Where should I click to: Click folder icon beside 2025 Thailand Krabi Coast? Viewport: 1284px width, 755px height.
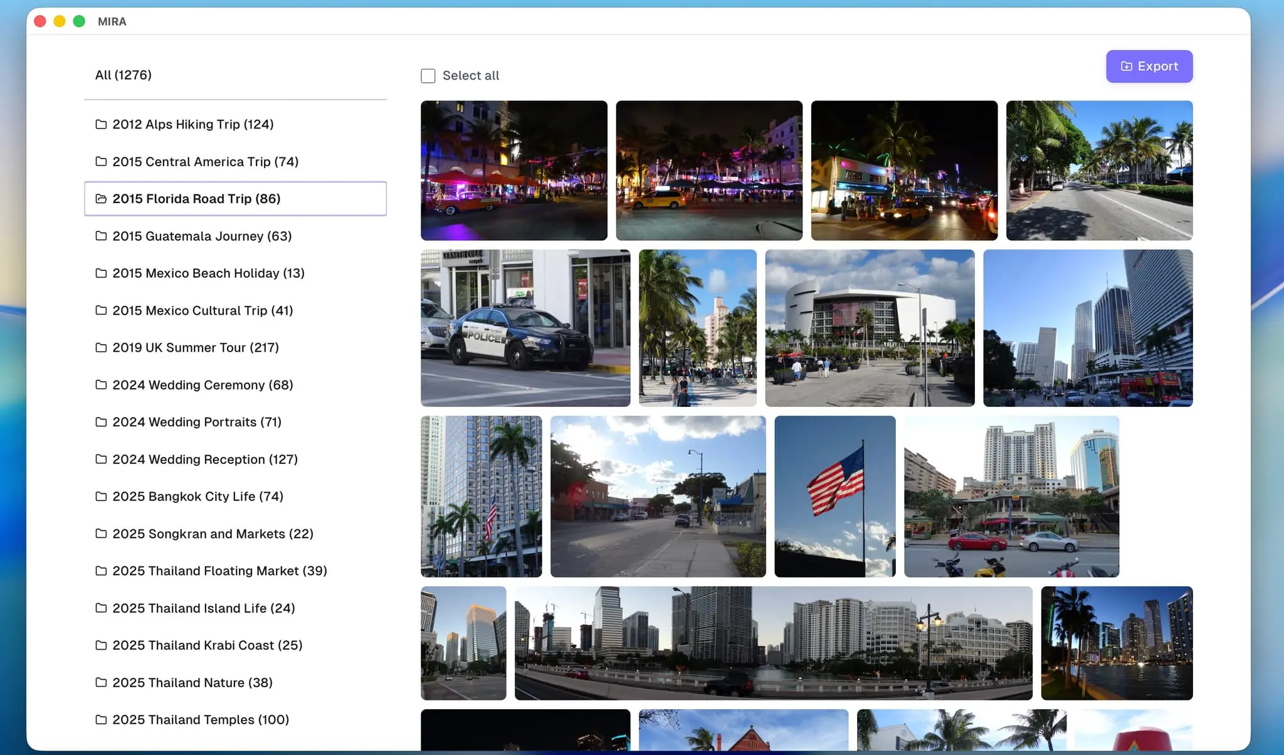101,645
